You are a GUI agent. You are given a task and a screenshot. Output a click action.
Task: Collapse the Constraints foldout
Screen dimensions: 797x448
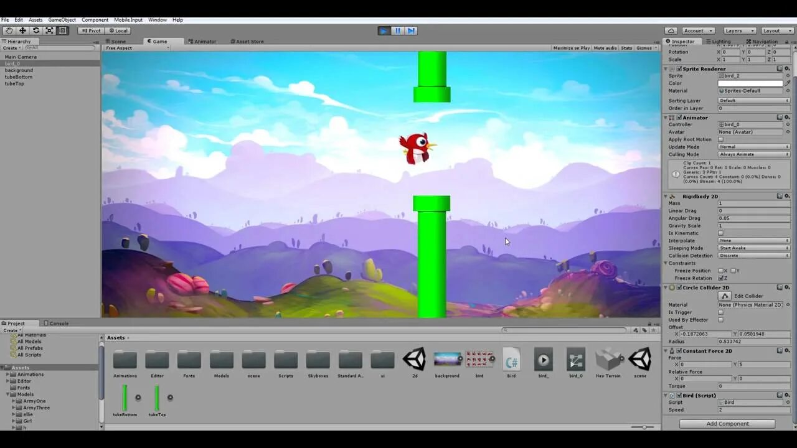click(x=666, y=263)
